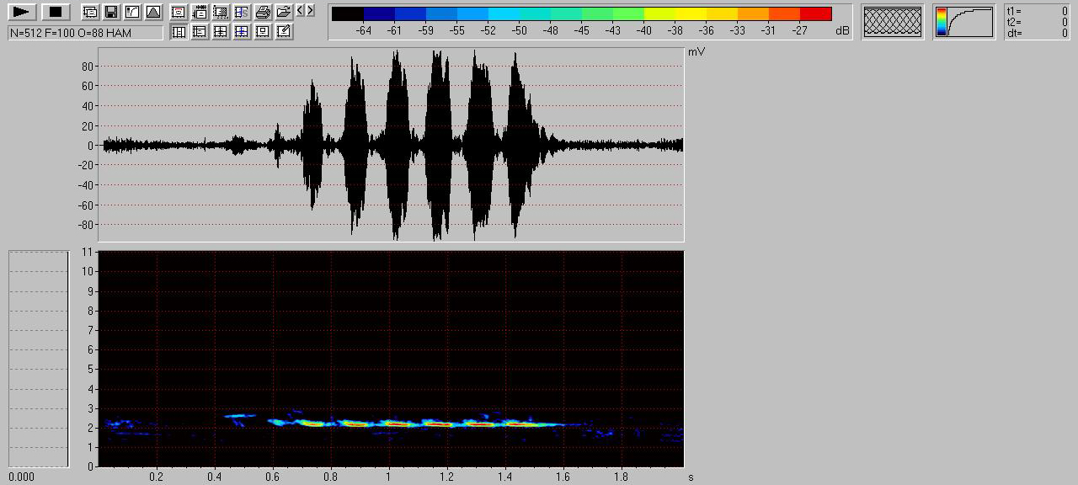Click the curve icon beside the floppy disk
Viewport: 1078px width, 485px height.
(x=131, y=12)
